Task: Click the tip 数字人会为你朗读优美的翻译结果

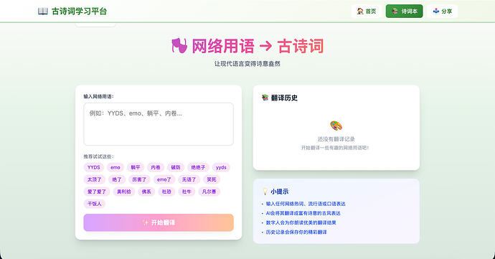Action: 301,222
